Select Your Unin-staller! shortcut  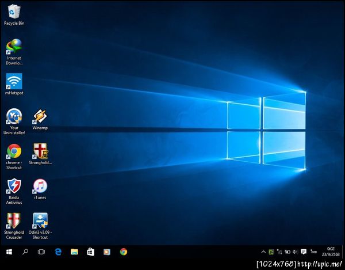pyautogui.click(x=14, y=121)
